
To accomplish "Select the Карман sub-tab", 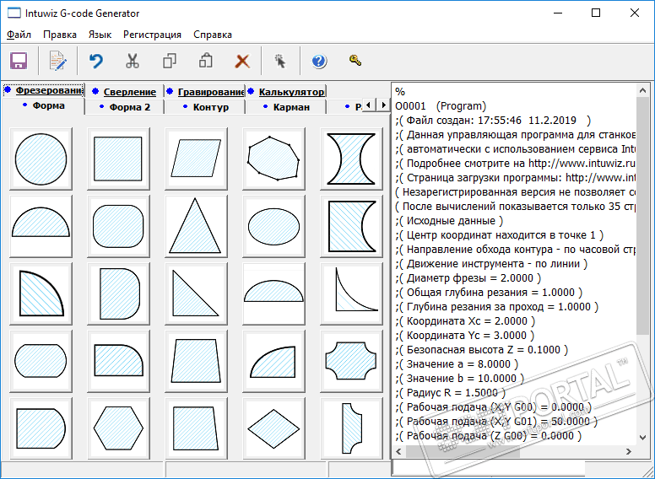I will [290, 107].
